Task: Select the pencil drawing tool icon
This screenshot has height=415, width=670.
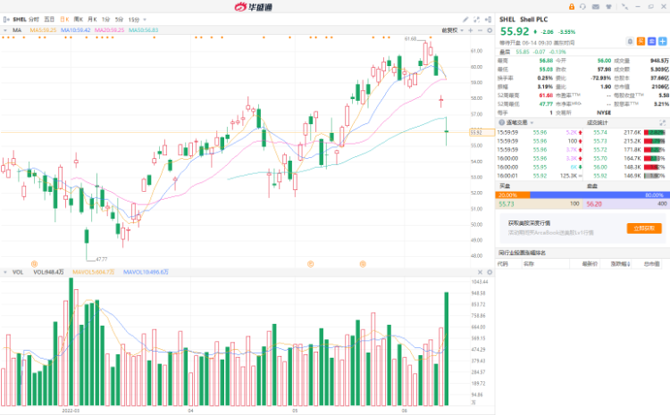Action: 465,20
